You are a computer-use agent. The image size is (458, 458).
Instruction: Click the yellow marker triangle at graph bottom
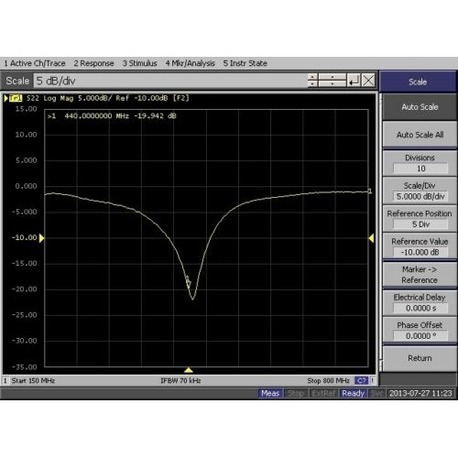[189, 370]
